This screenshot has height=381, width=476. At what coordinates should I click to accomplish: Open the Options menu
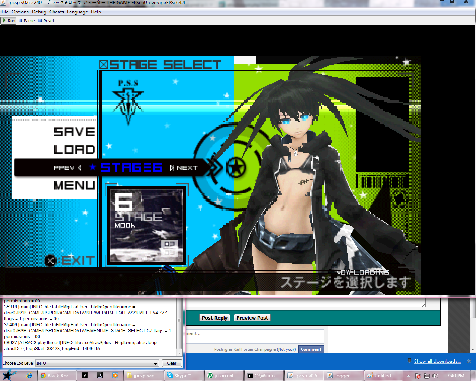(x=20, y=12)
